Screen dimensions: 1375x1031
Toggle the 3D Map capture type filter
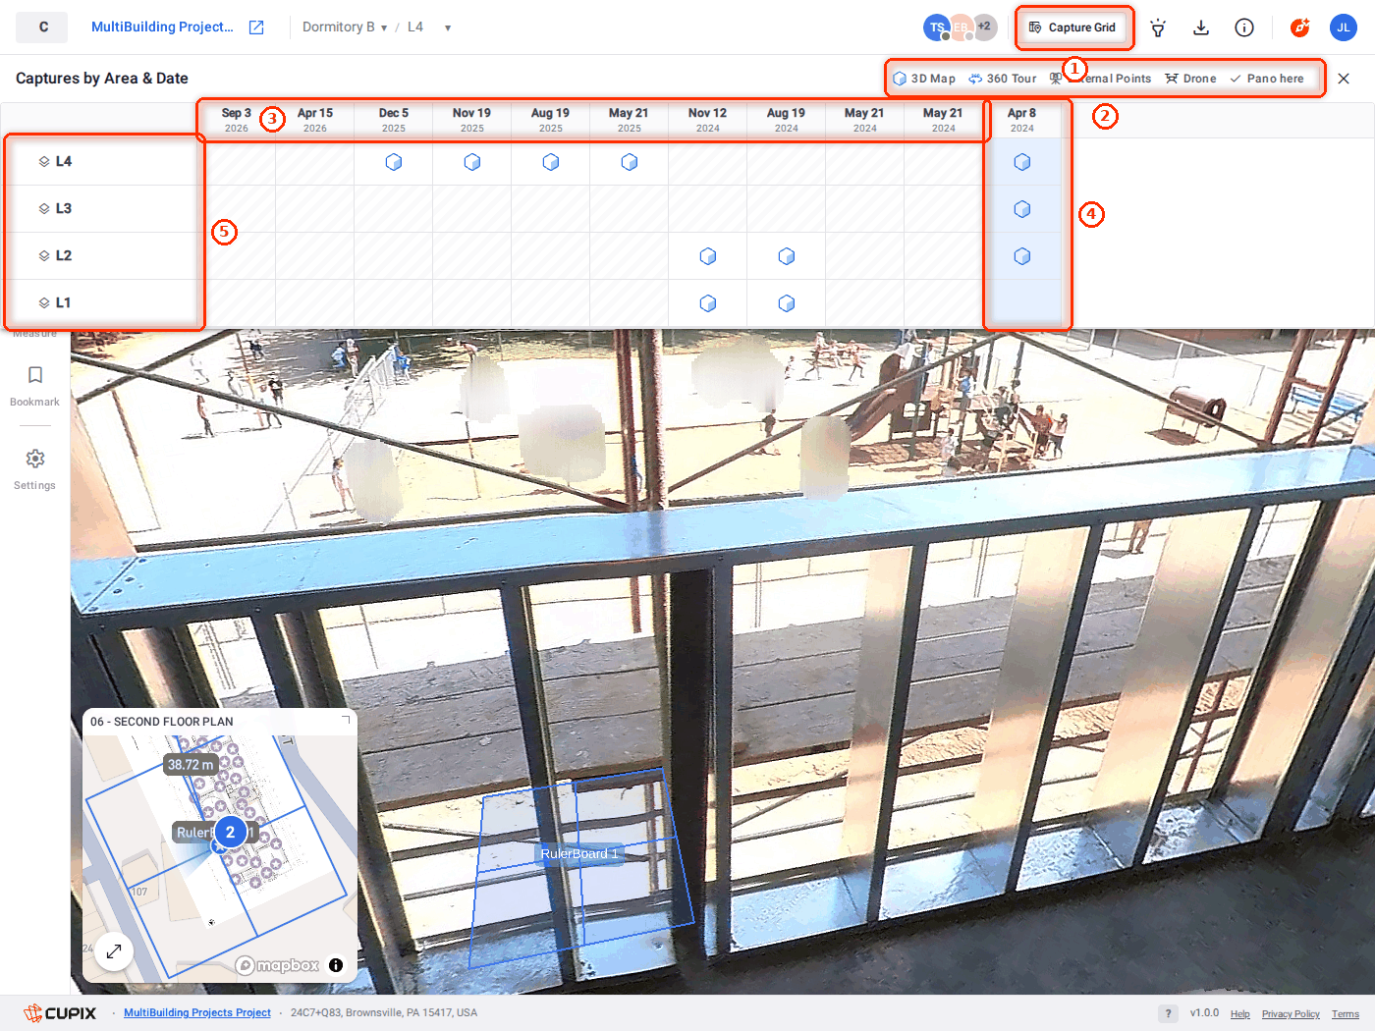(x=924, y=79)
